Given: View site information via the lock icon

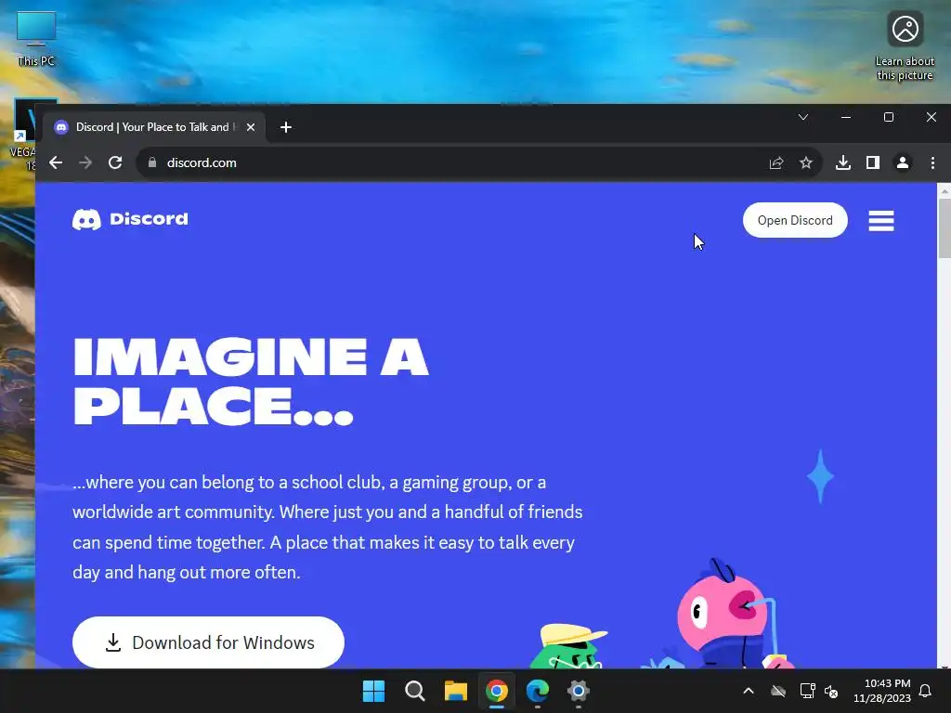Looking at the screenshot, I should coord(152,162).
